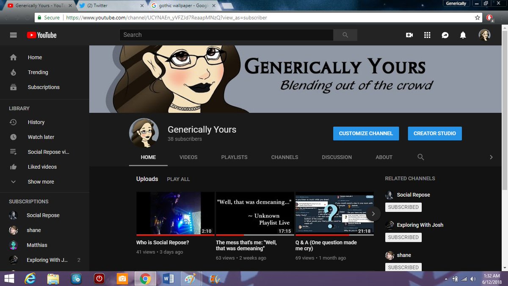The height and width of the screenshot is (286, 508).
Task: Open File Explorer from taskbar
Action: (53, 278)
